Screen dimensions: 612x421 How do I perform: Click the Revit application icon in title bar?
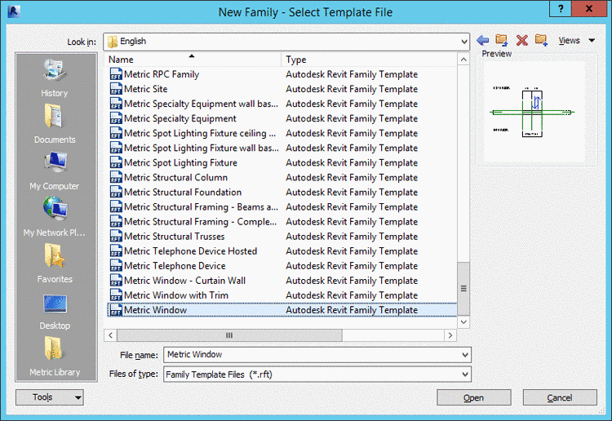(14, 11)
